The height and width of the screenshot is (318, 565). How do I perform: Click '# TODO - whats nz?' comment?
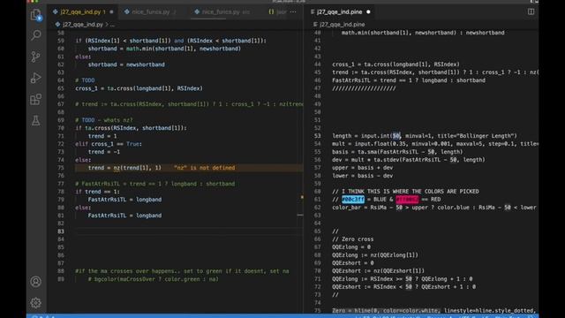[x=104, y=120]
